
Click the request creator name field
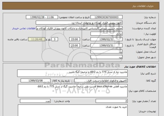tap(79, 29)
